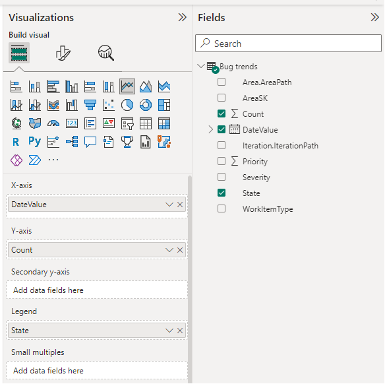Check the Area.AreaPath field
Viewport: 385px width, 384px height.
(222, 82)
